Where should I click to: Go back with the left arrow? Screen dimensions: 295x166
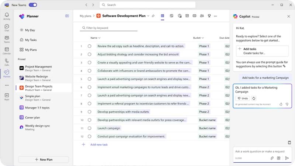pos(86,5)
